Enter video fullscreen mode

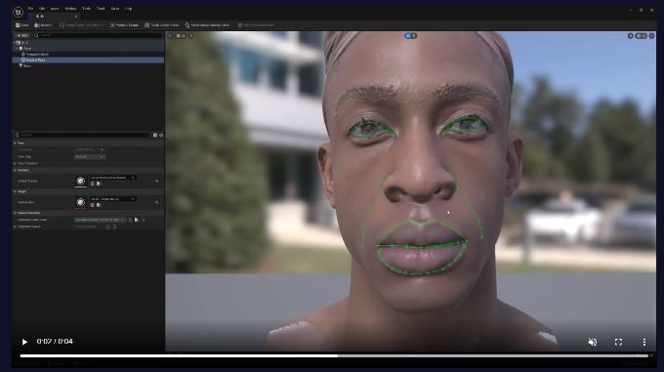coord(618,342)
